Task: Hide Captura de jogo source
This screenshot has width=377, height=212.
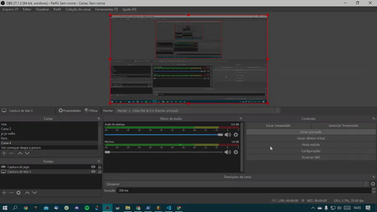Action: (x=93, y=167)
